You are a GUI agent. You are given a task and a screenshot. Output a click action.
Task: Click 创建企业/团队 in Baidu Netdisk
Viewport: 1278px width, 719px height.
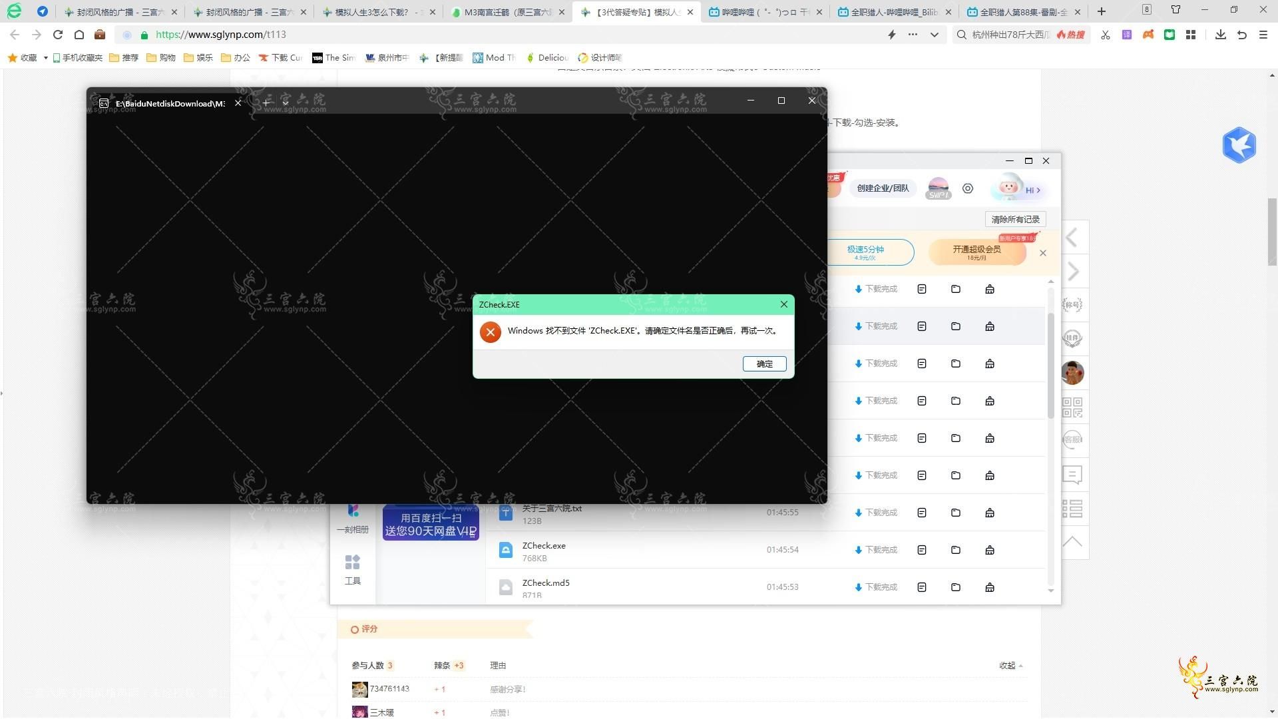pyautogui.click(x=883, y=188)
